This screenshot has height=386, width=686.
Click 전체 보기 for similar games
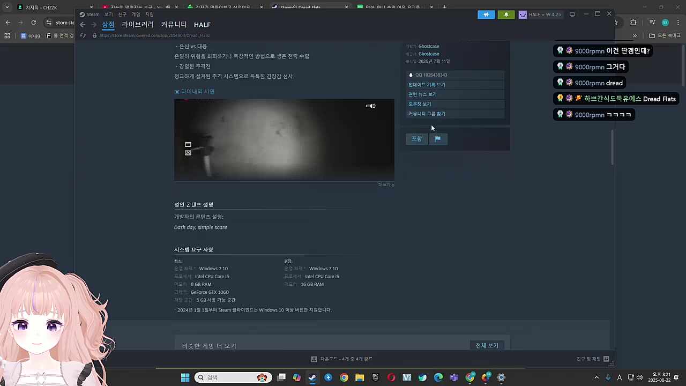coord(487,346)
